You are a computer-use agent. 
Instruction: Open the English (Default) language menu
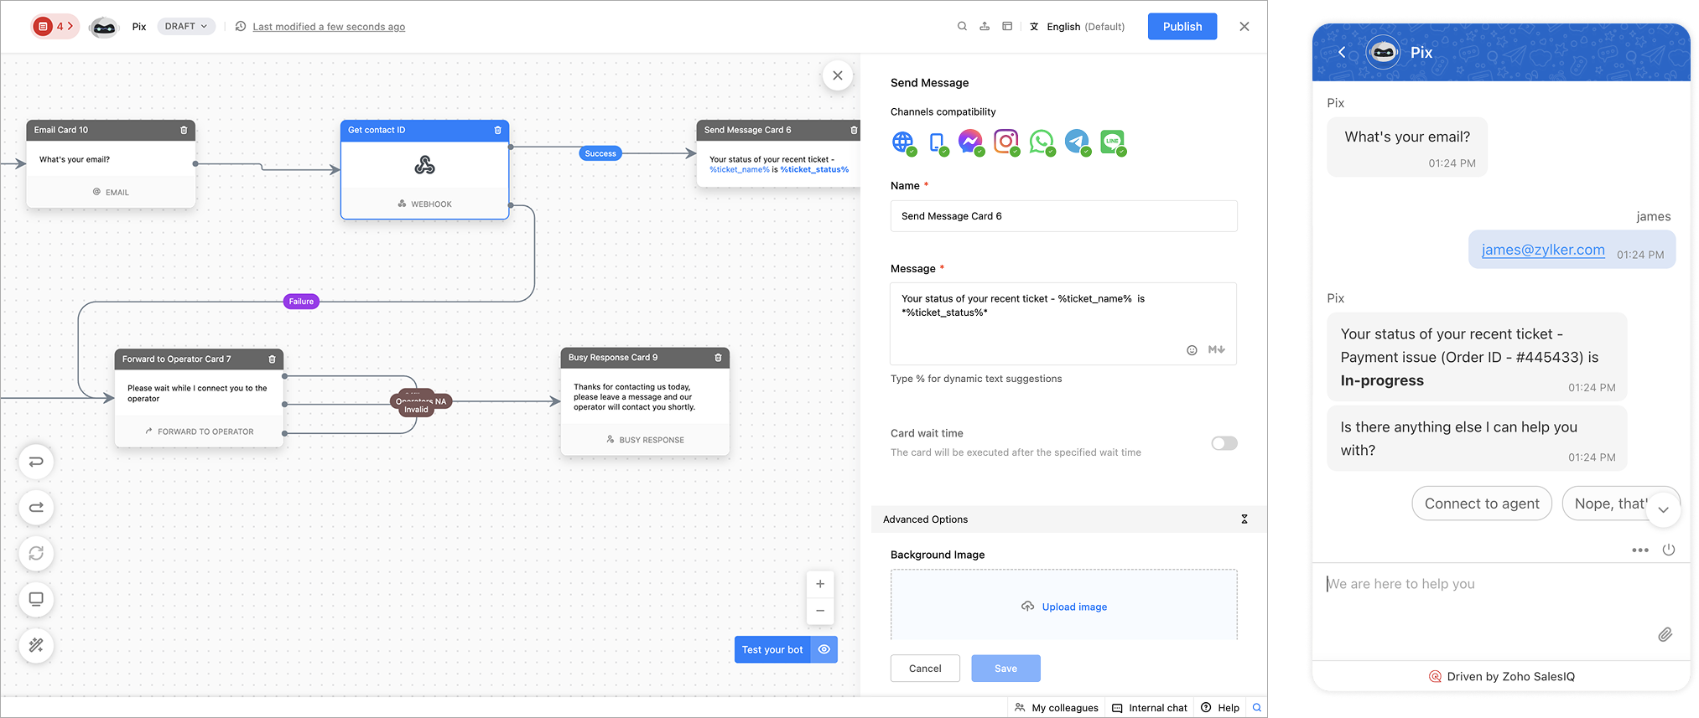coord(1078,27)
